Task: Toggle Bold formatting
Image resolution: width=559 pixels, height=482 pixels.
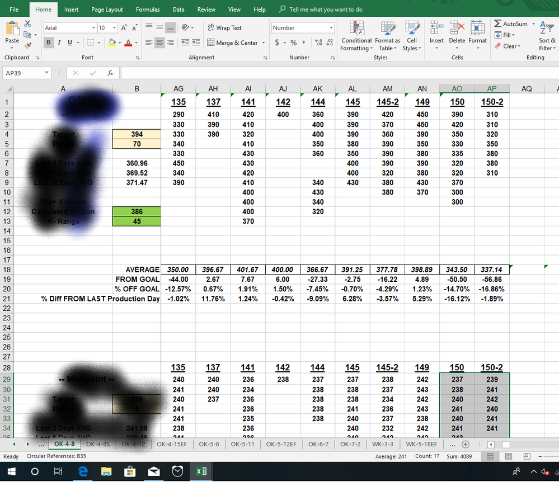Action: [x=49, y=42]
